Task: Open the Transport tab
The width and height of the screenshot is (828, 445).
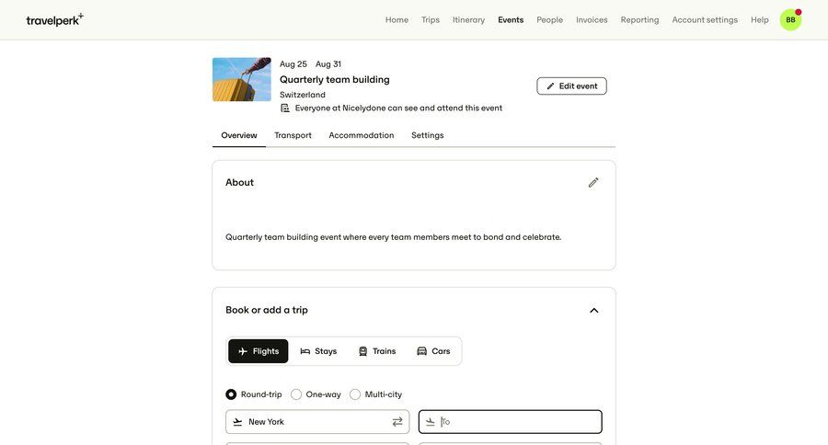Action: pyautogui.click(x=293, y=135)
